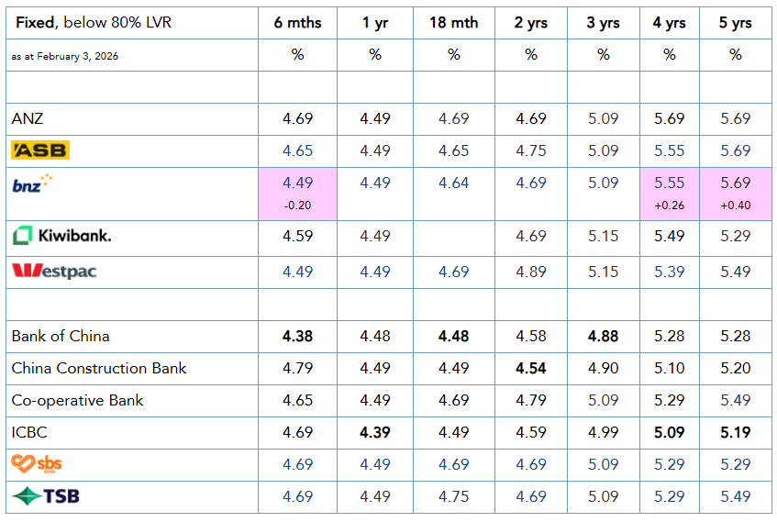
Task: Click ASB 6 mths rate 4.65
Action: pyautogui.click(x=297, y=150)
